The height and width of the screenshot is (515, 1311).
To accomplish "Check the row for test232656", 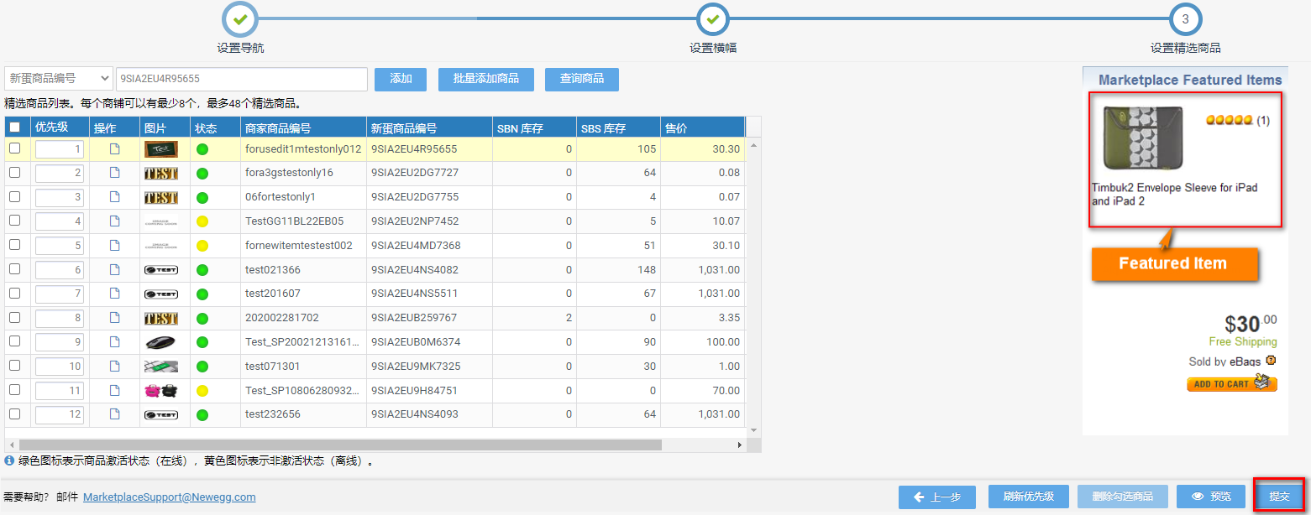I will 14,414.
